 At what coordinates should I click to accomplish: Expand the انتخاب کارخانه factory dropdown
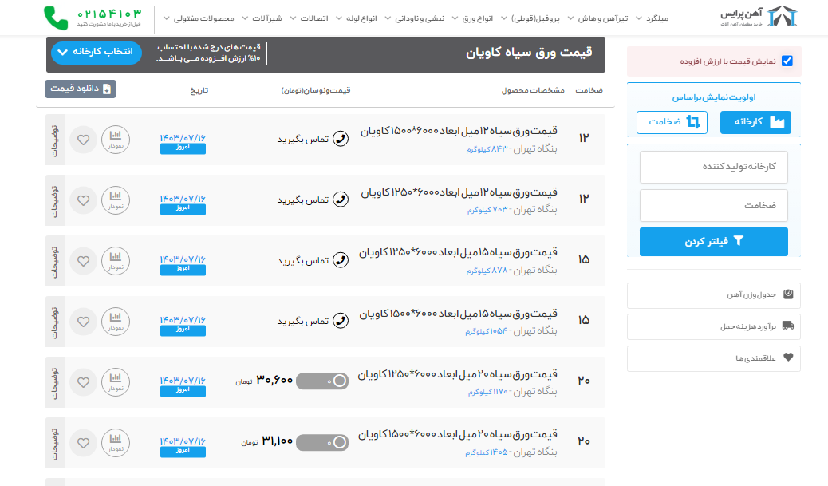point(97,53)
